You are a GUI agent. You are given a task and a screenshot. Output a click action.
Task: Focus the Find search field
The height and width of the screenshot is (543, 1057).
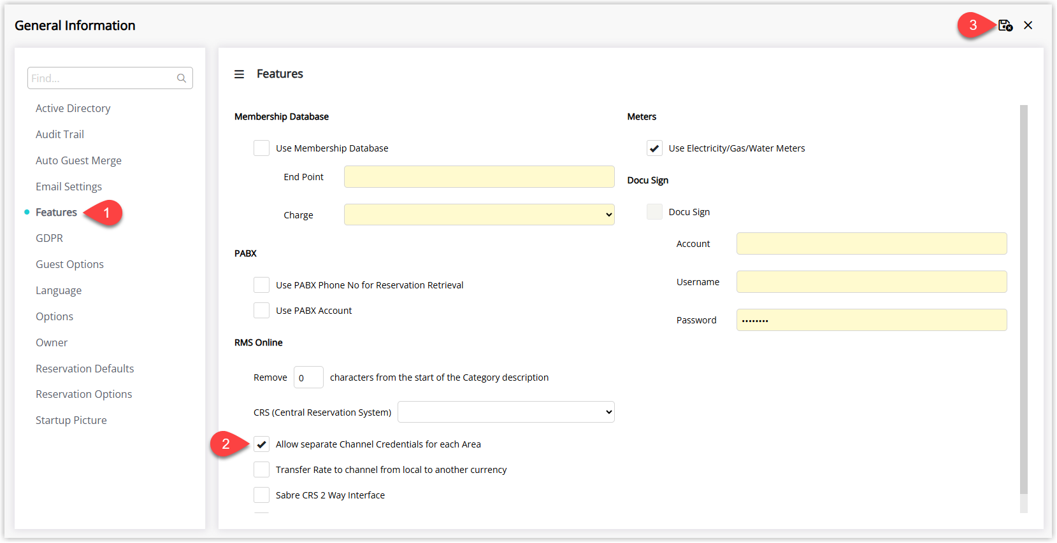pos(110,78)
